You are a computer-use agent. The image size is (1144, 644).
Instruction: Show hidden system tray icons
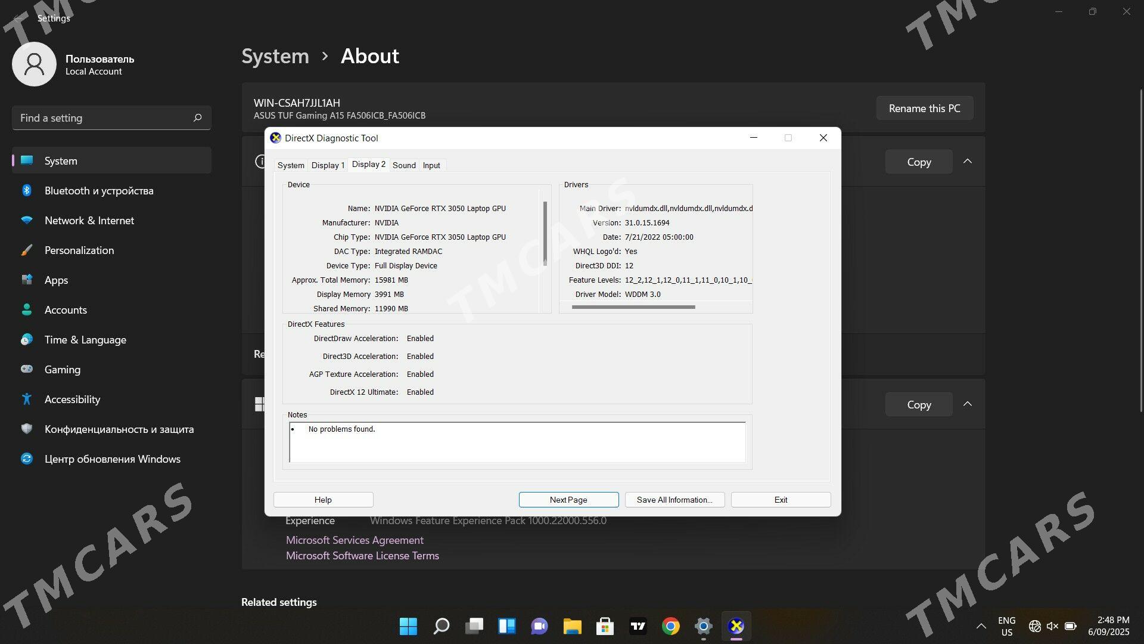pyautogui.click(x=981, y=626)
